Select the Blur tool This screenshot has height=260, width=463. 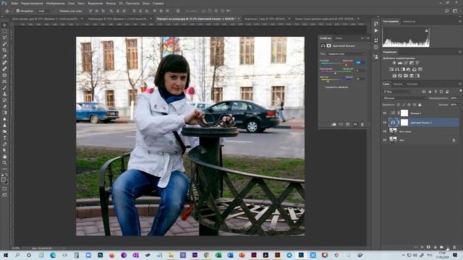[x=4, y=118]
